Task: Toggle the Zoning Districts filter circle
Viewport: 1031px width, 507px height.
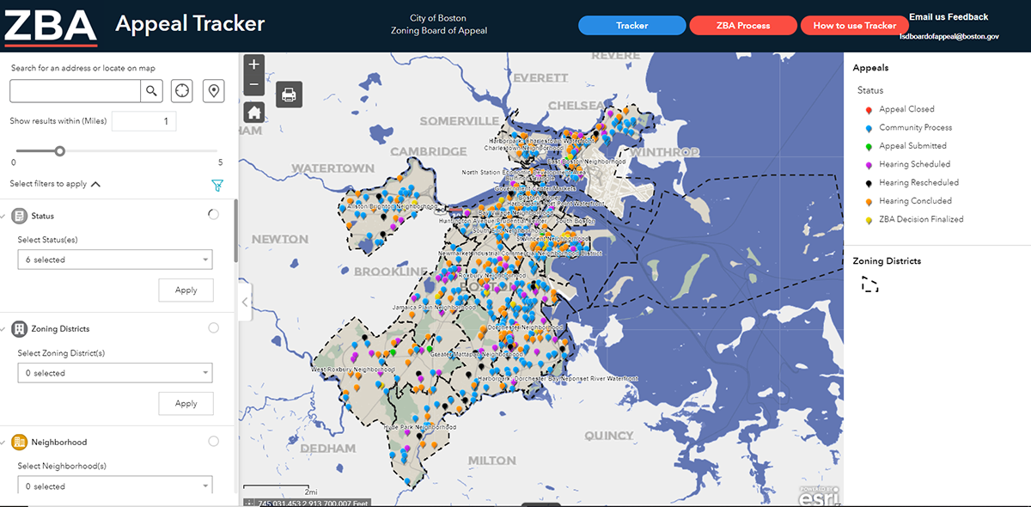Action: click(213, 328)
